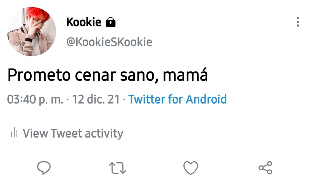Screen dimensions: 311x190
Task: Click the word Android in source label
Action: point(206,99)
